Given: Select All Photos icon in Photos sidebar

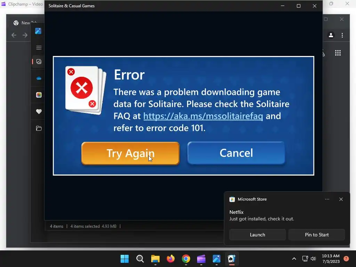Looking at the screenshot, I should 39,62.
